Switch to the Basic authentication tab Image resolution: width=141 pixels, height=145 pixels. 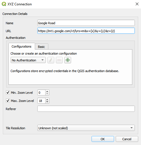click(x=42, y=47)
